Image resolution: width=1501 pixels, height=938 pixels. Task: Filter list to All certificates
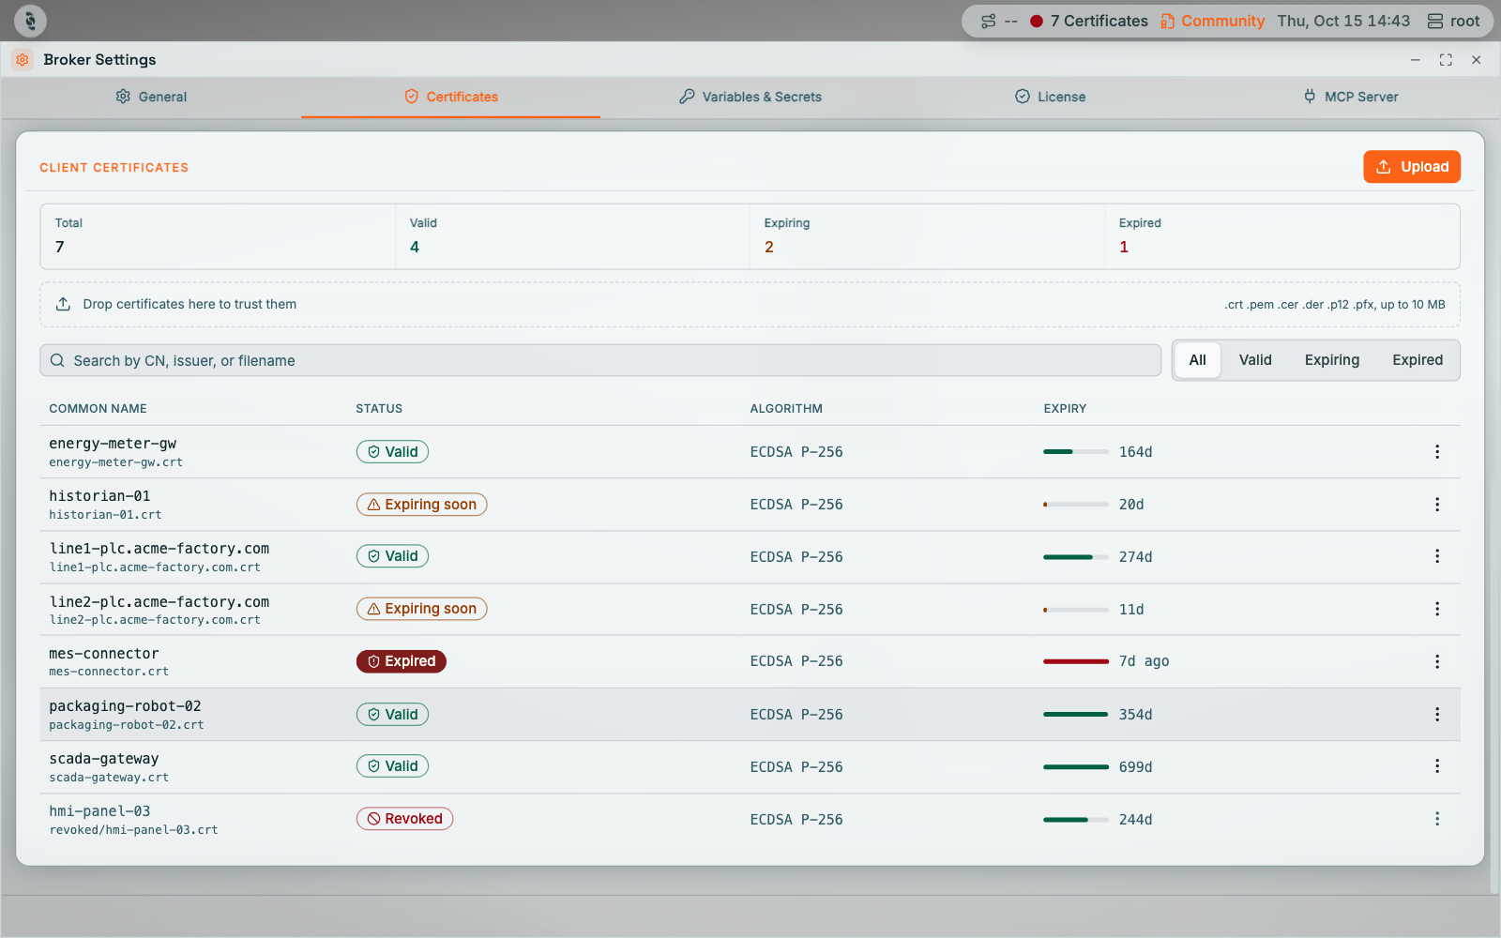point(1197,360)
